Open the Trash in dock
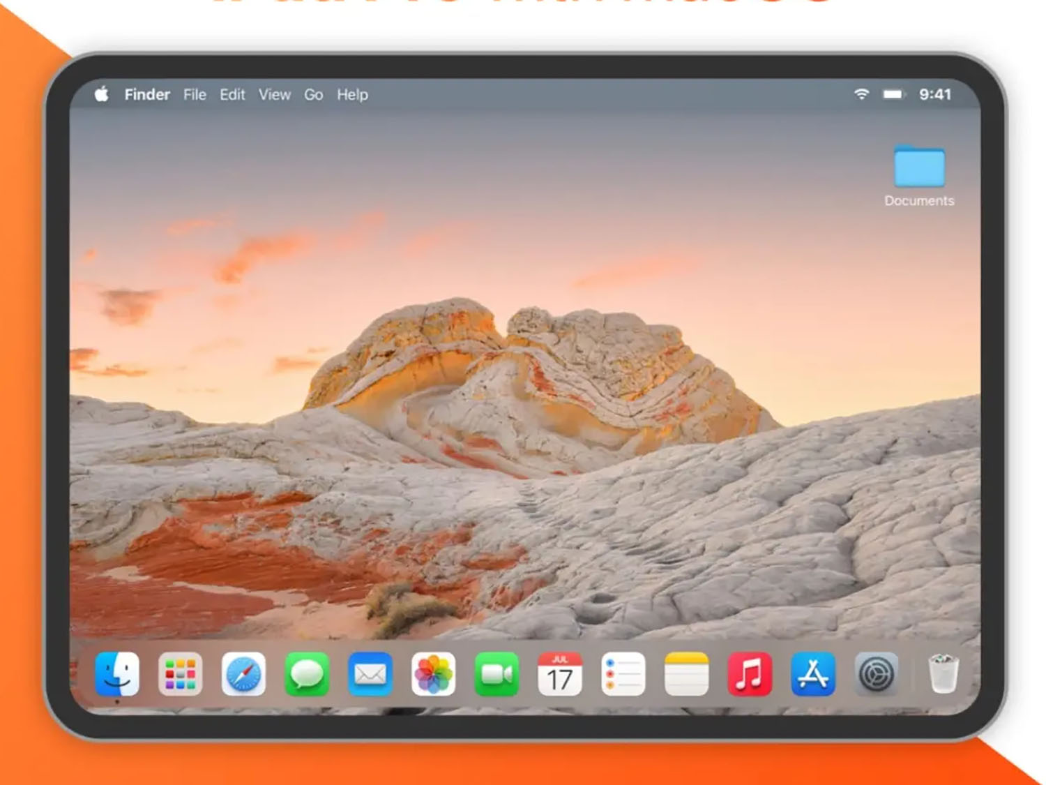This screenshot has width=1046, height=785. pyautogui.click(x=943, y=674)
